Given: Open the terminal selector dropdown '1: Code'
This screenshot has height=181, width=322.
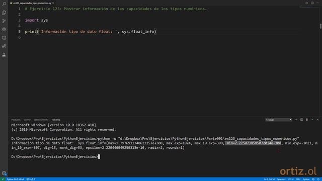Looking at the screenshot, I should (278, 120).
